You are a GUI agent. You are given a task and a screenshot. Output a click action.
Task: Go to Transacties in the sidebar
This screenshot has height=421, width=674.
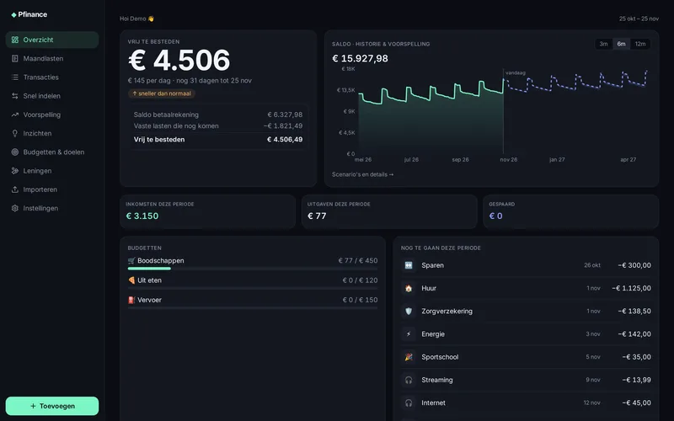pyautogui.click(x=52, y=77)
